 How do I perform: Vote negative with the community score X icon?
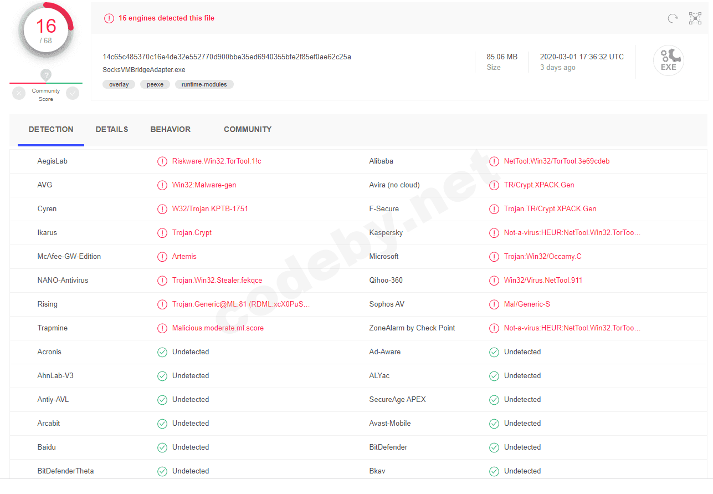tap(19, 93)
